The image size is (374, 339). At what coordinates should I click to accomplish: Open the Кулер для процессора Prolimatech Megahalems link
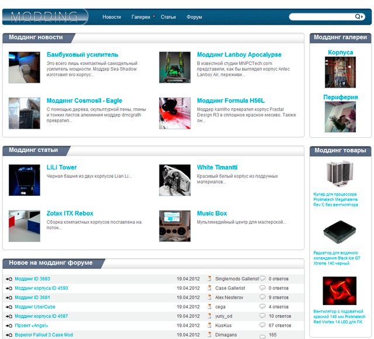point(335,199)
